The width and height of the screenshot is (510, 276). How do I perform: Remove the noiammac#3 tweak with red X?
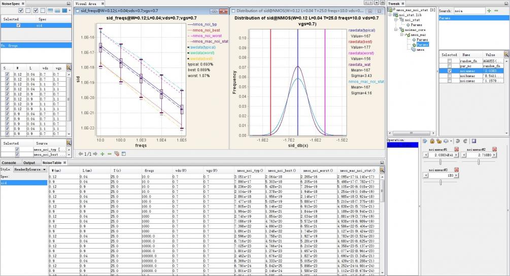pos(456,169)
